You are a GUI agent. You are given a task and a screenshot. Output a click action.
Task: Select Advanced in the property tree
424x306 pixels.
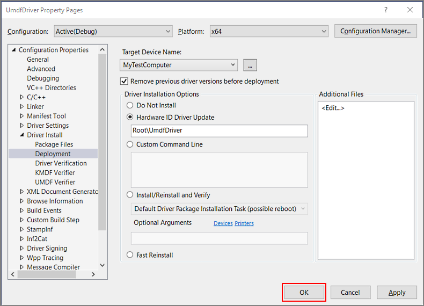tap(41, 69)
